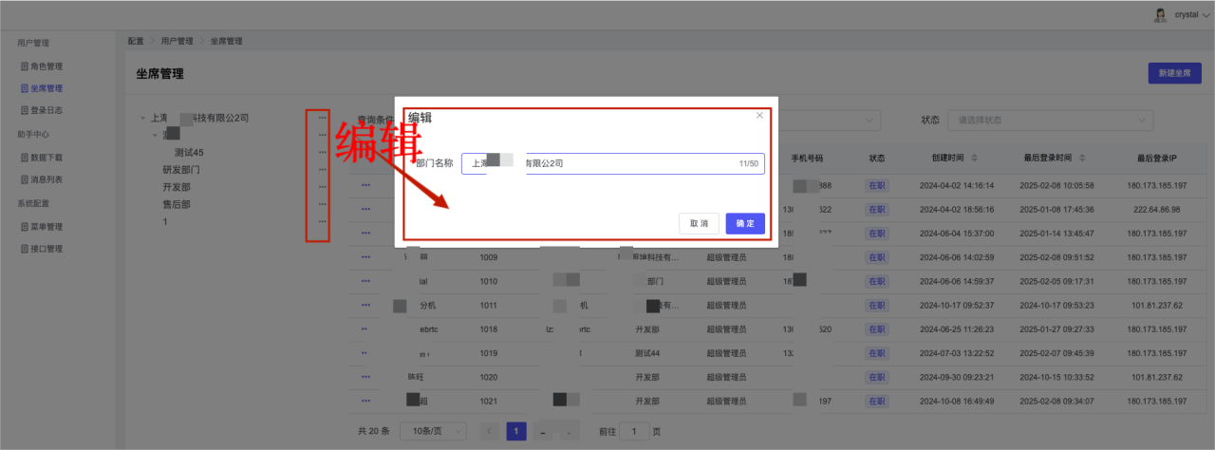
Task: Click 在职 status in 2024-10-08 16:49:49 row
Action: [876, 401]
